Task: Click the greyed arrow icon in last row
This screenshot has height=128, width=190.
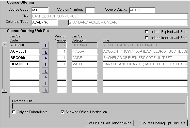Action: [45, 90]
